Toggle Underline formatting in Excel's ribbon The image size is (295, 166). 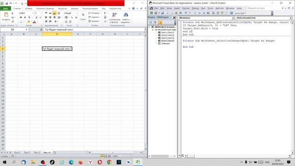coord(29,18)
